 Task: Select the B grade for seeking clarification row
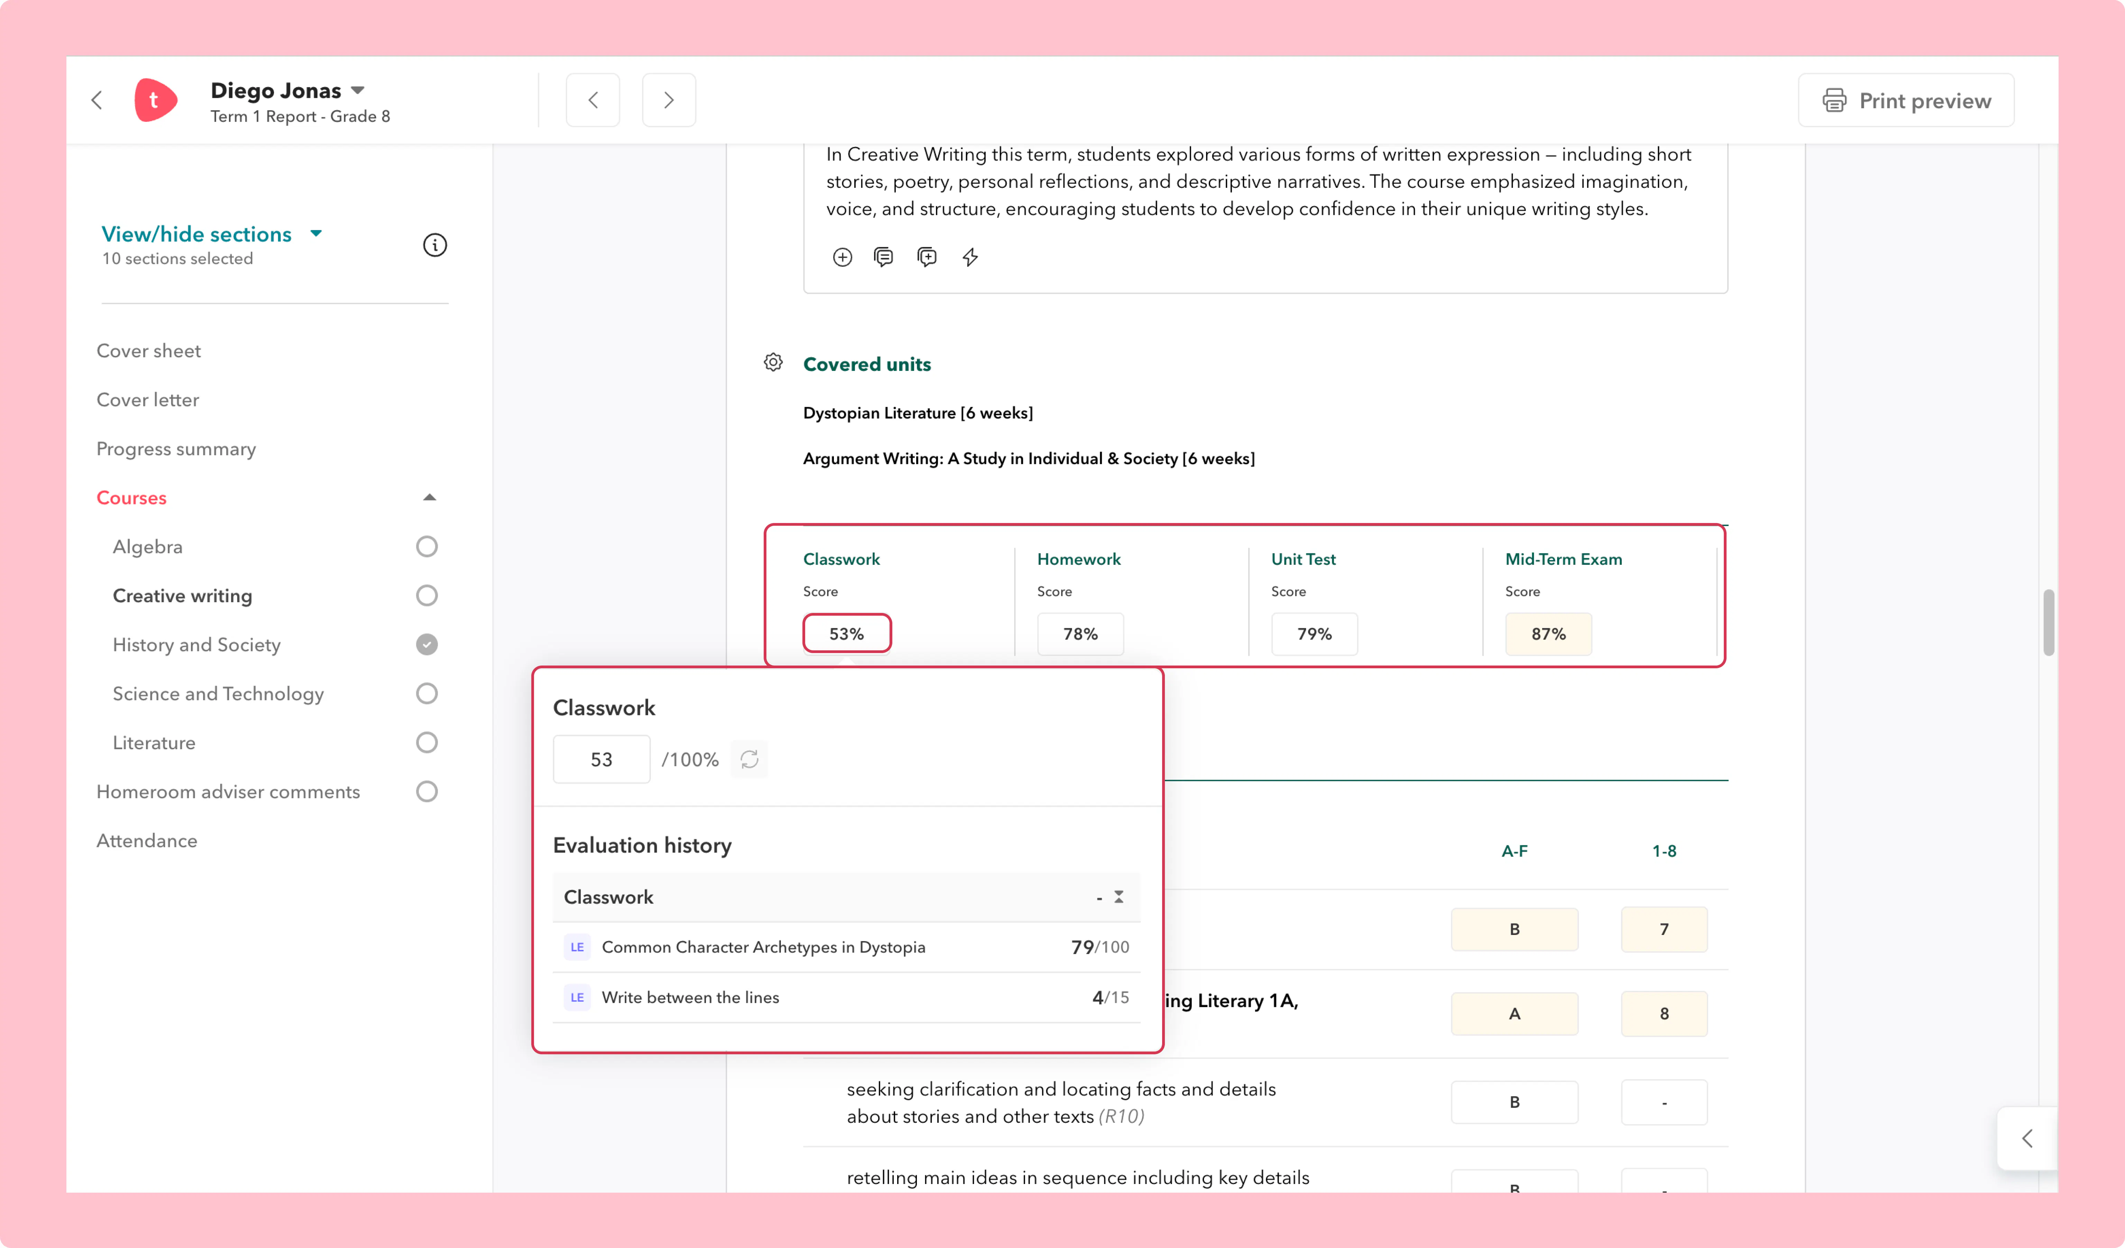point(1515,1101)
